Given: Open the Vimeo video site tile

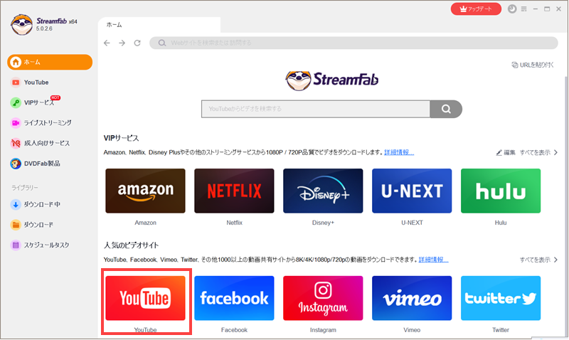Looking at the screenshot, I should (x=412, y=298).
